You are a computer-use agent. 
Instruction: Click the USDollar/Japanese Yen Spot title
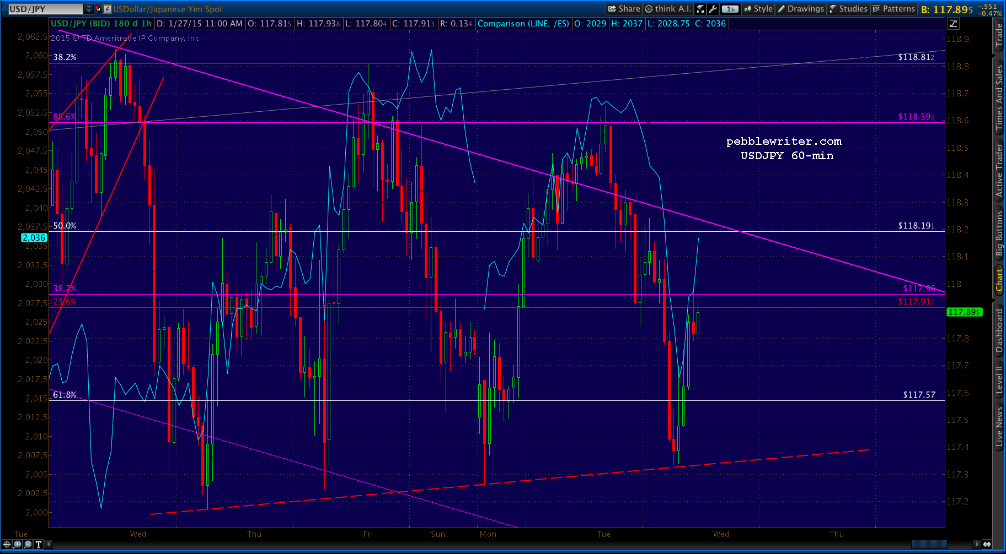168,9
